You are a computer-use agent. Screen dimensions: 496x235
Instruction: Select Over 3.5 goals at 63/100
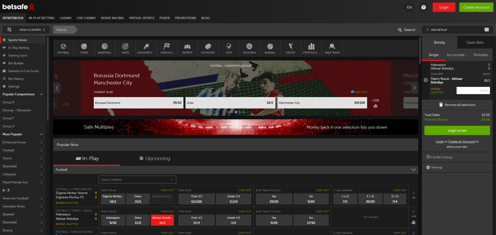(197, 199)
